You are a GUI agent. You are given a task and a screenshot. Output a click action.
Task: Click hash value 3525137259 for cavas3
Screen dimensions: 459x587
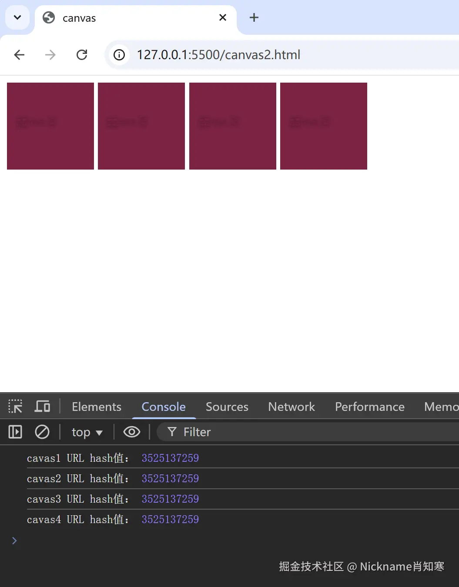[x=170, y=499]
